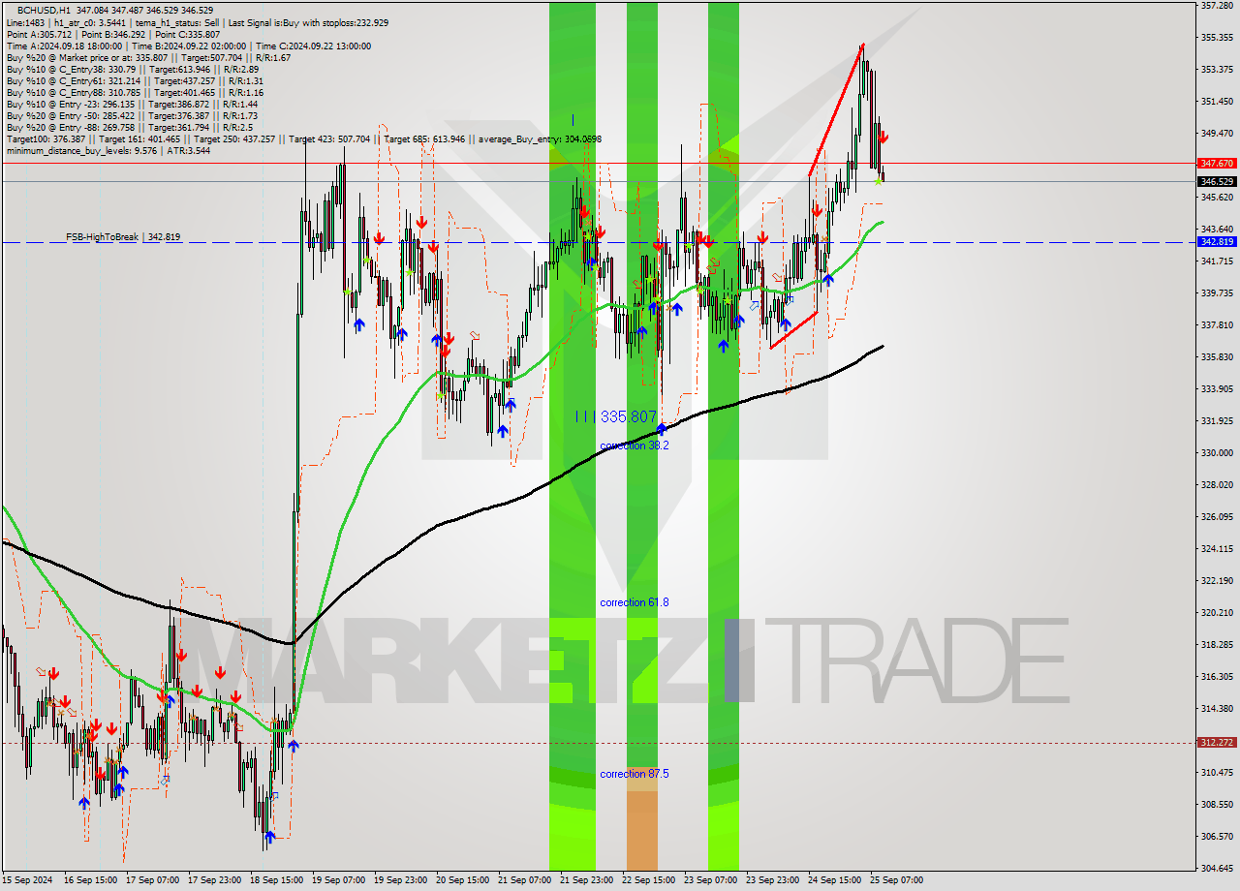Click the 330.000 price axis value
The image size is (1240, 891).
(1217, 452)
